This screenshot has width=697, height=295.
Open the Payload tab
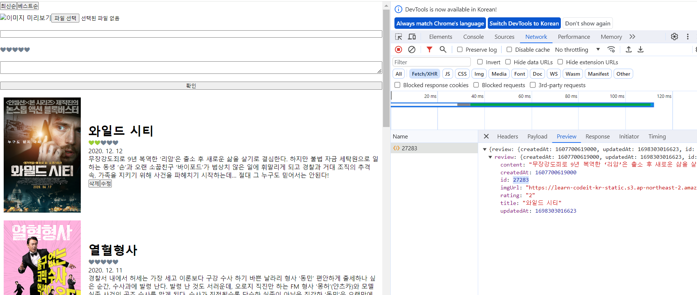click(537, 136)
